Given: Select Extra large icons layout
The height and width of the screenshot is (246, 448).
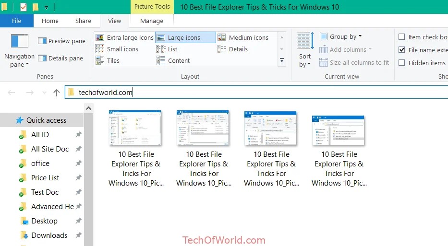Looking at the screenshot, I should point(124,38).
